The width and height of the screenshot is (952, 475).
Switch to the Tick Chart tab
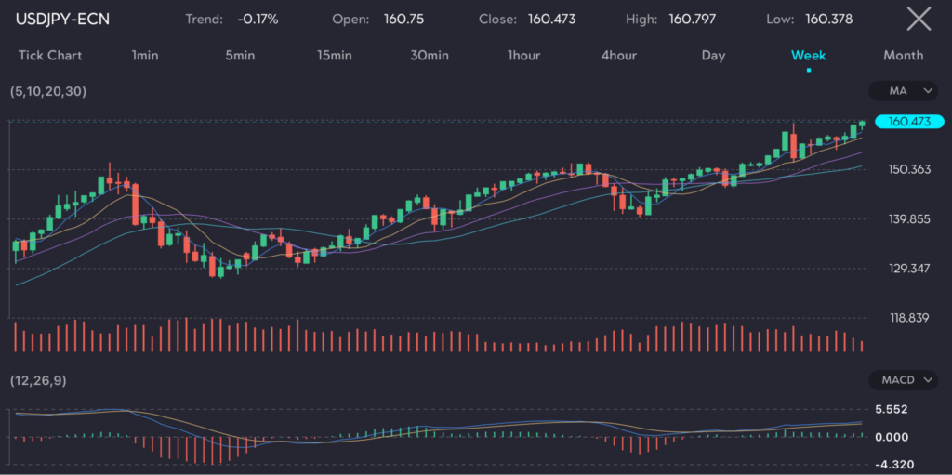click(x=50, y=56)
